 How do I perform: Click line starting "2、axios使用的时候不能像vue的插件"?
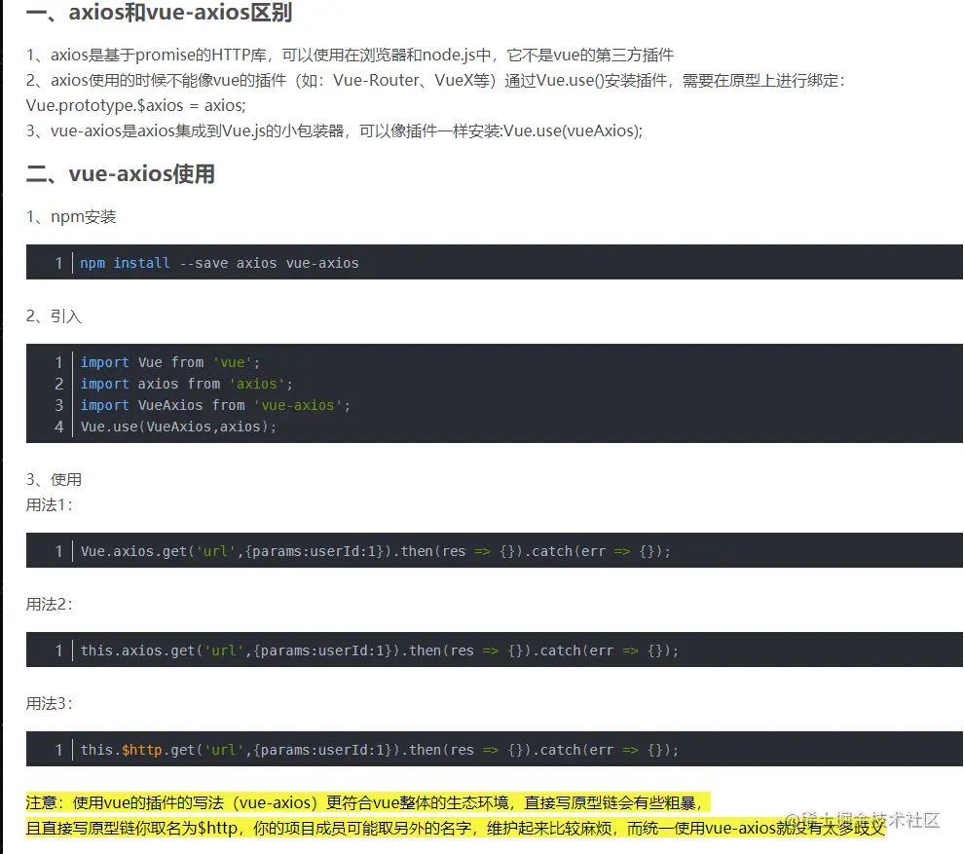point(435,81)
